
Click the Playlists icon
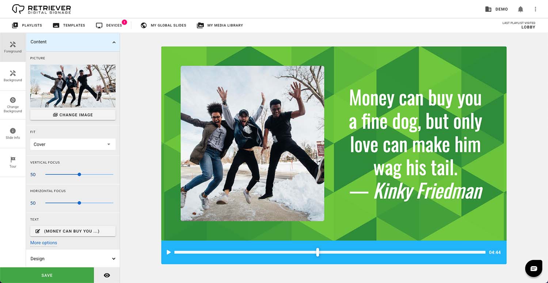coord(15,25)
